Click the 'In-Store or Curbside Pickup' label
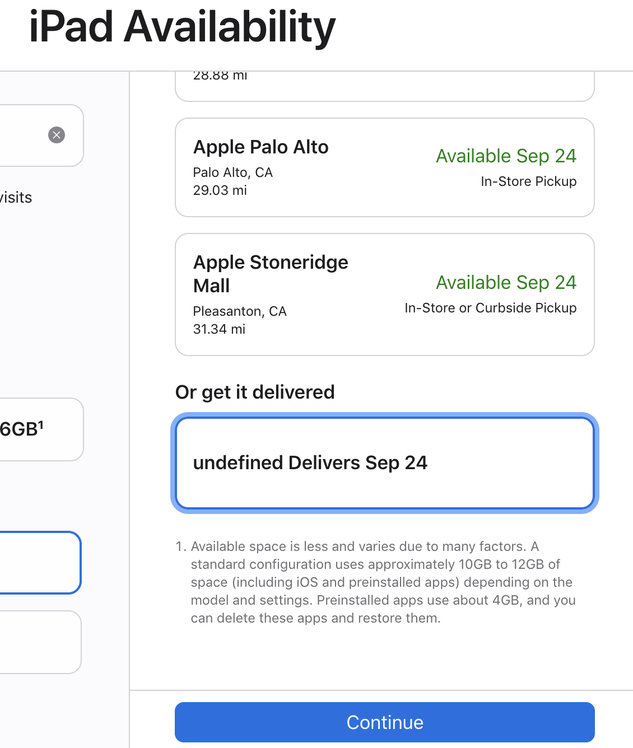This screenshot has width=633, height=748. (x=490, y=308)
